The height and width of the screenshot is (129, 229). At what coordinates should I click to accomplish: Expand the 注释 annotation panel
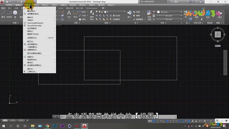tap(77, 23)
